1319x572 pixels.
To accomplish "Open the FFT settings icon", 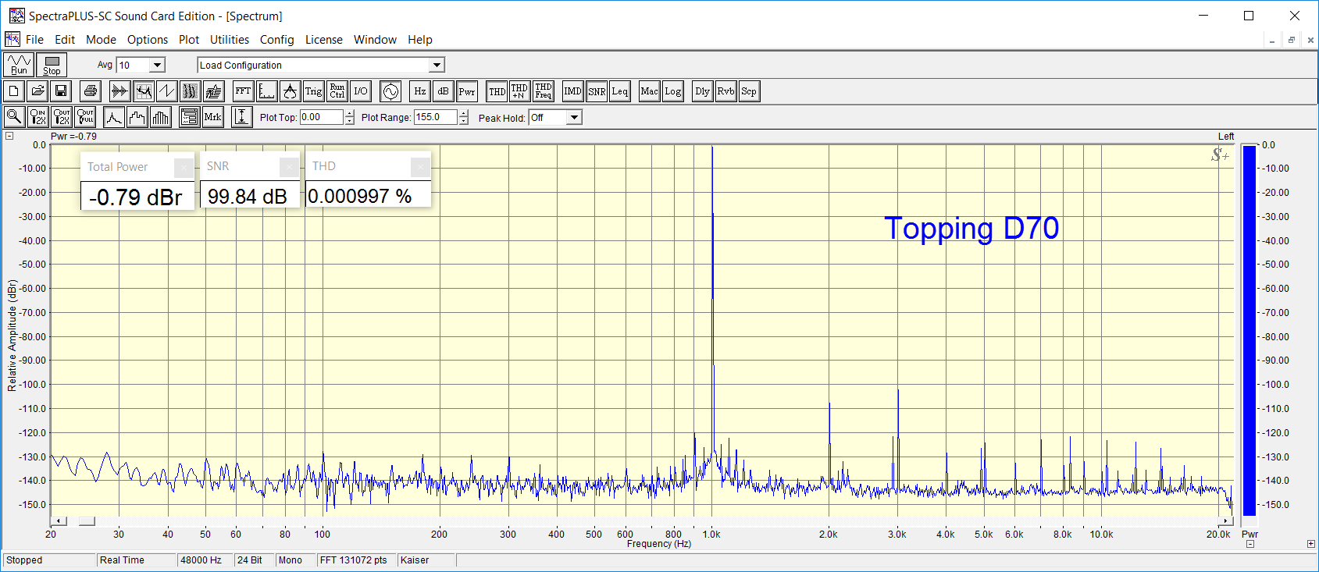I will 243,91.
